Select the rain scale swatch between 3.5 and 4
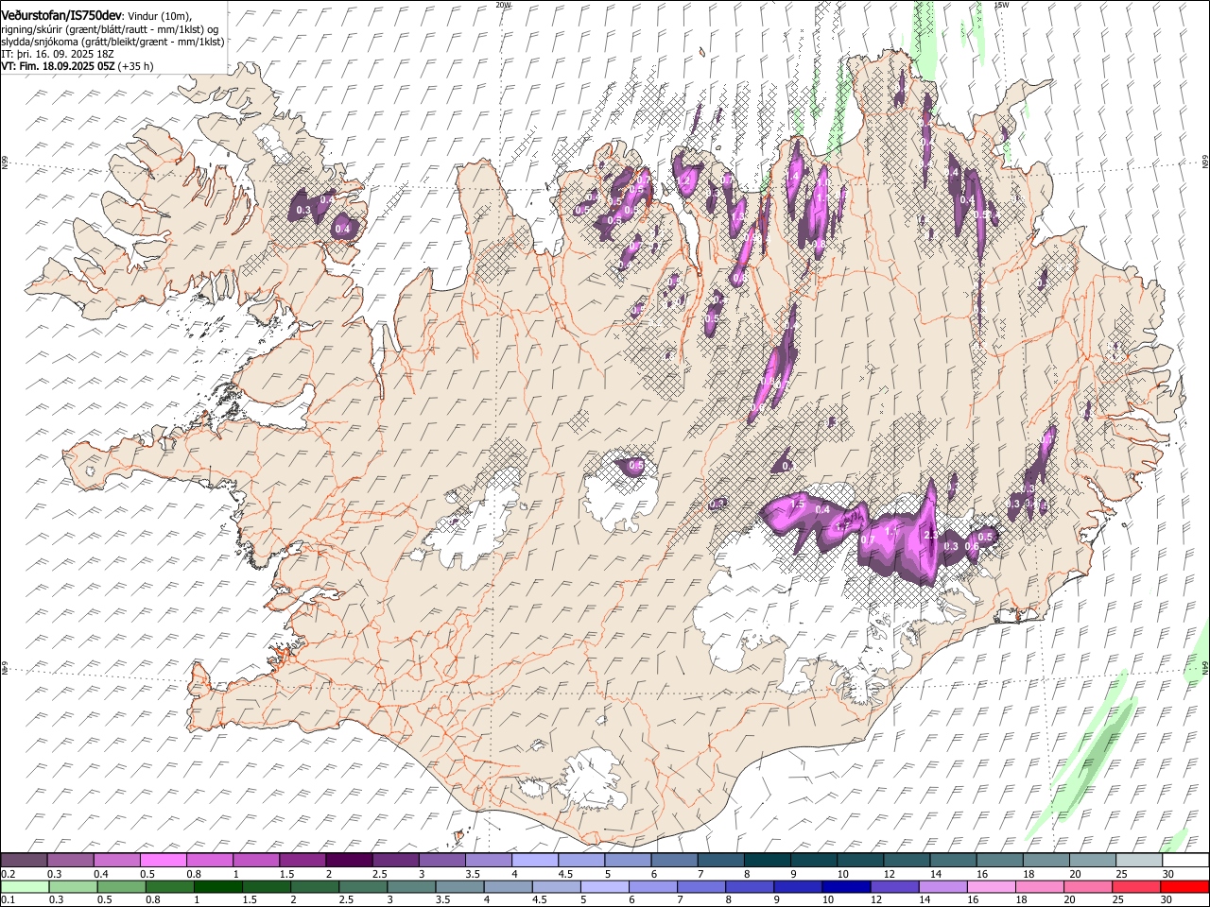The height and width of the screenshot is (907, 1210). pyautogui.click(x=459, y=886)
